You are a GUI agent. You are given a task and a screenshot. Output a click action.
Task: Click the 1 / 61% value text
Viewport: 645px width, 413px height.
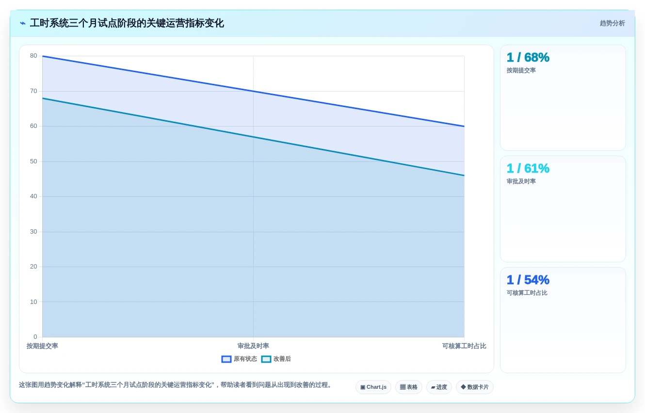[528, 168]
